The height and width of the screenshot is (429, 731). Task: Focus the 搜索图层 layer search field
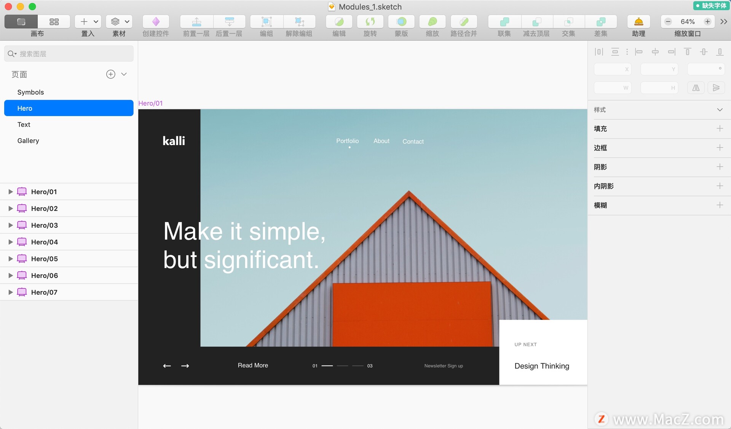pyautogui.click(x=69, y=54)
